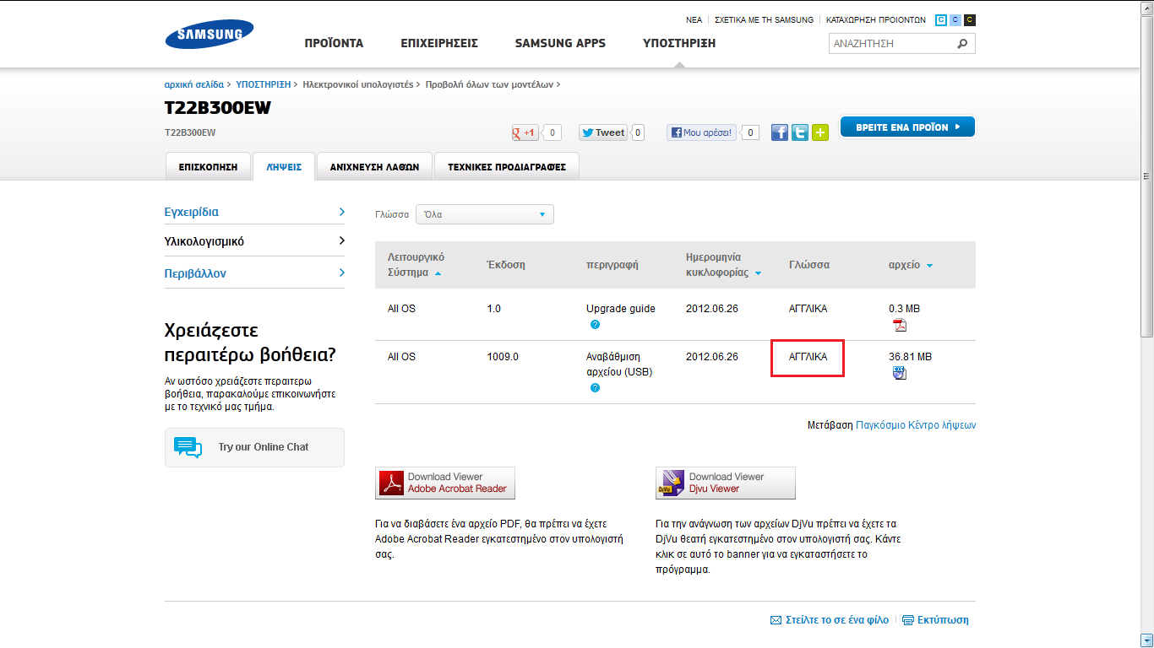This screenshot has width=1154, height=648.
Task: Expand the Εγχειρίδια section chevron
Action: coord(341,212)
